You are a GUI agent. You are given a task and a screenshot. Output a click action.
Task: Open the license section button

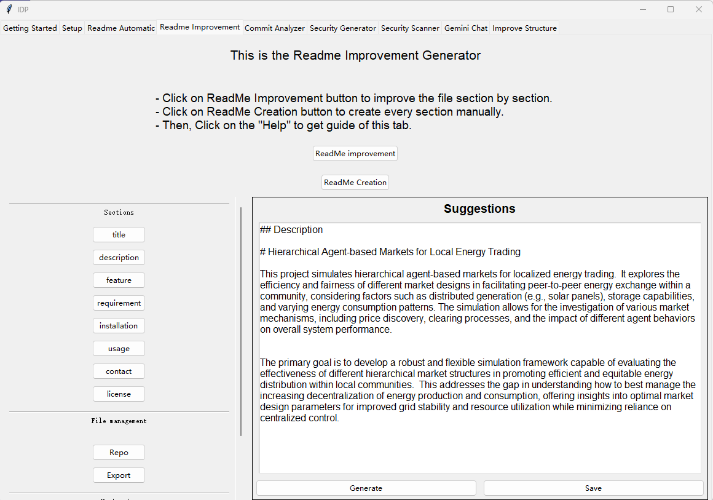tap(119, 394)
